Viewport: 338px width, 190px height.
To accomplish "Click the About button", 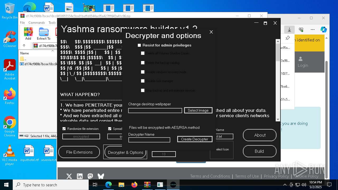I will (x=260, y=135).
